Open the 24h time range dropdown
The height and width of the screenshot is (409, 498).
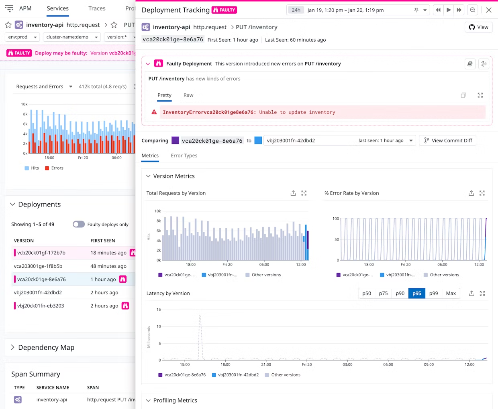tap(358, 10)
